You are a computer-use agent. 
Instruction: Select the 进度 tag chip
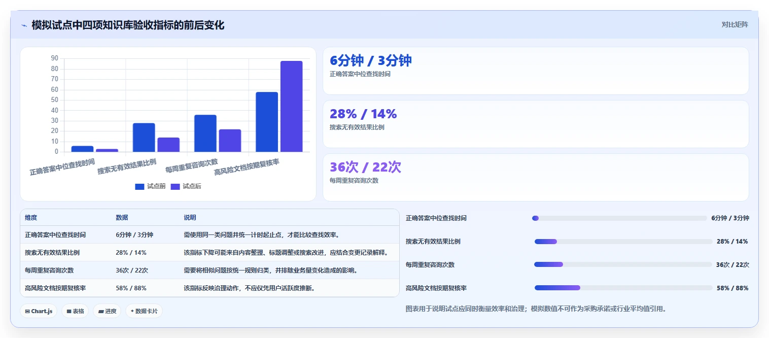107,311
